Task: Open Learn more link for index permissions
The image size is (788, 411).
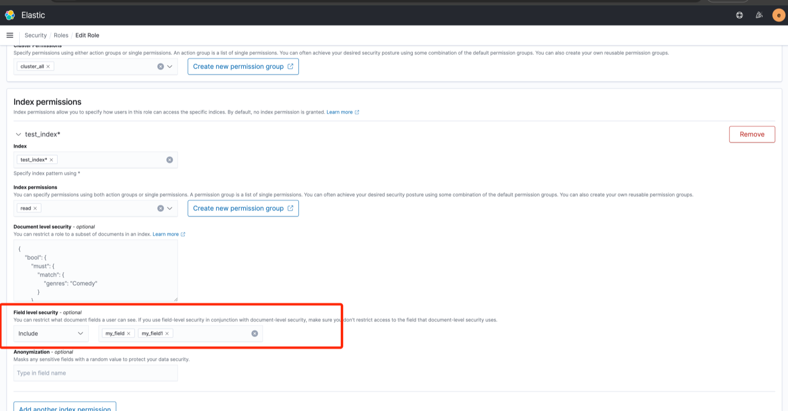Action: tap(340, 112)
